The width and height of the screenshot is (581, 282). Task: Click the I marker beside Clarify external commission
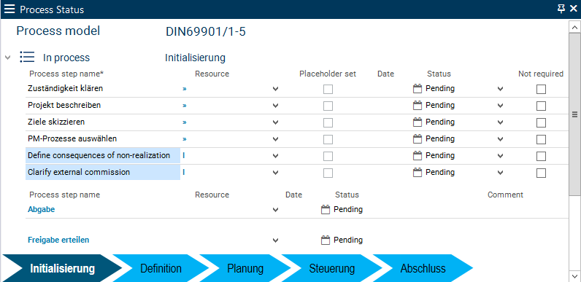click(x=184, y=172)
